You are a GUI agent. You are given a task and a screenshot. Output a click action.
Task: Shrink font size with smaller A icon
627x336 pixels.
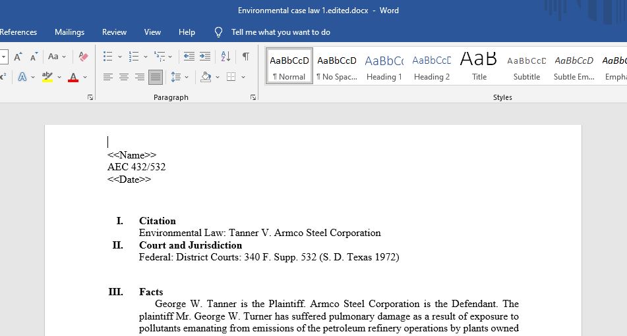click(x=34, y=57)
